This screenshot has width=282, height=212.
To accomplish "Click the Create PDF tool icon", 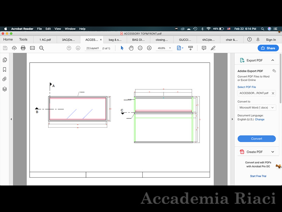I will [242, 152].
